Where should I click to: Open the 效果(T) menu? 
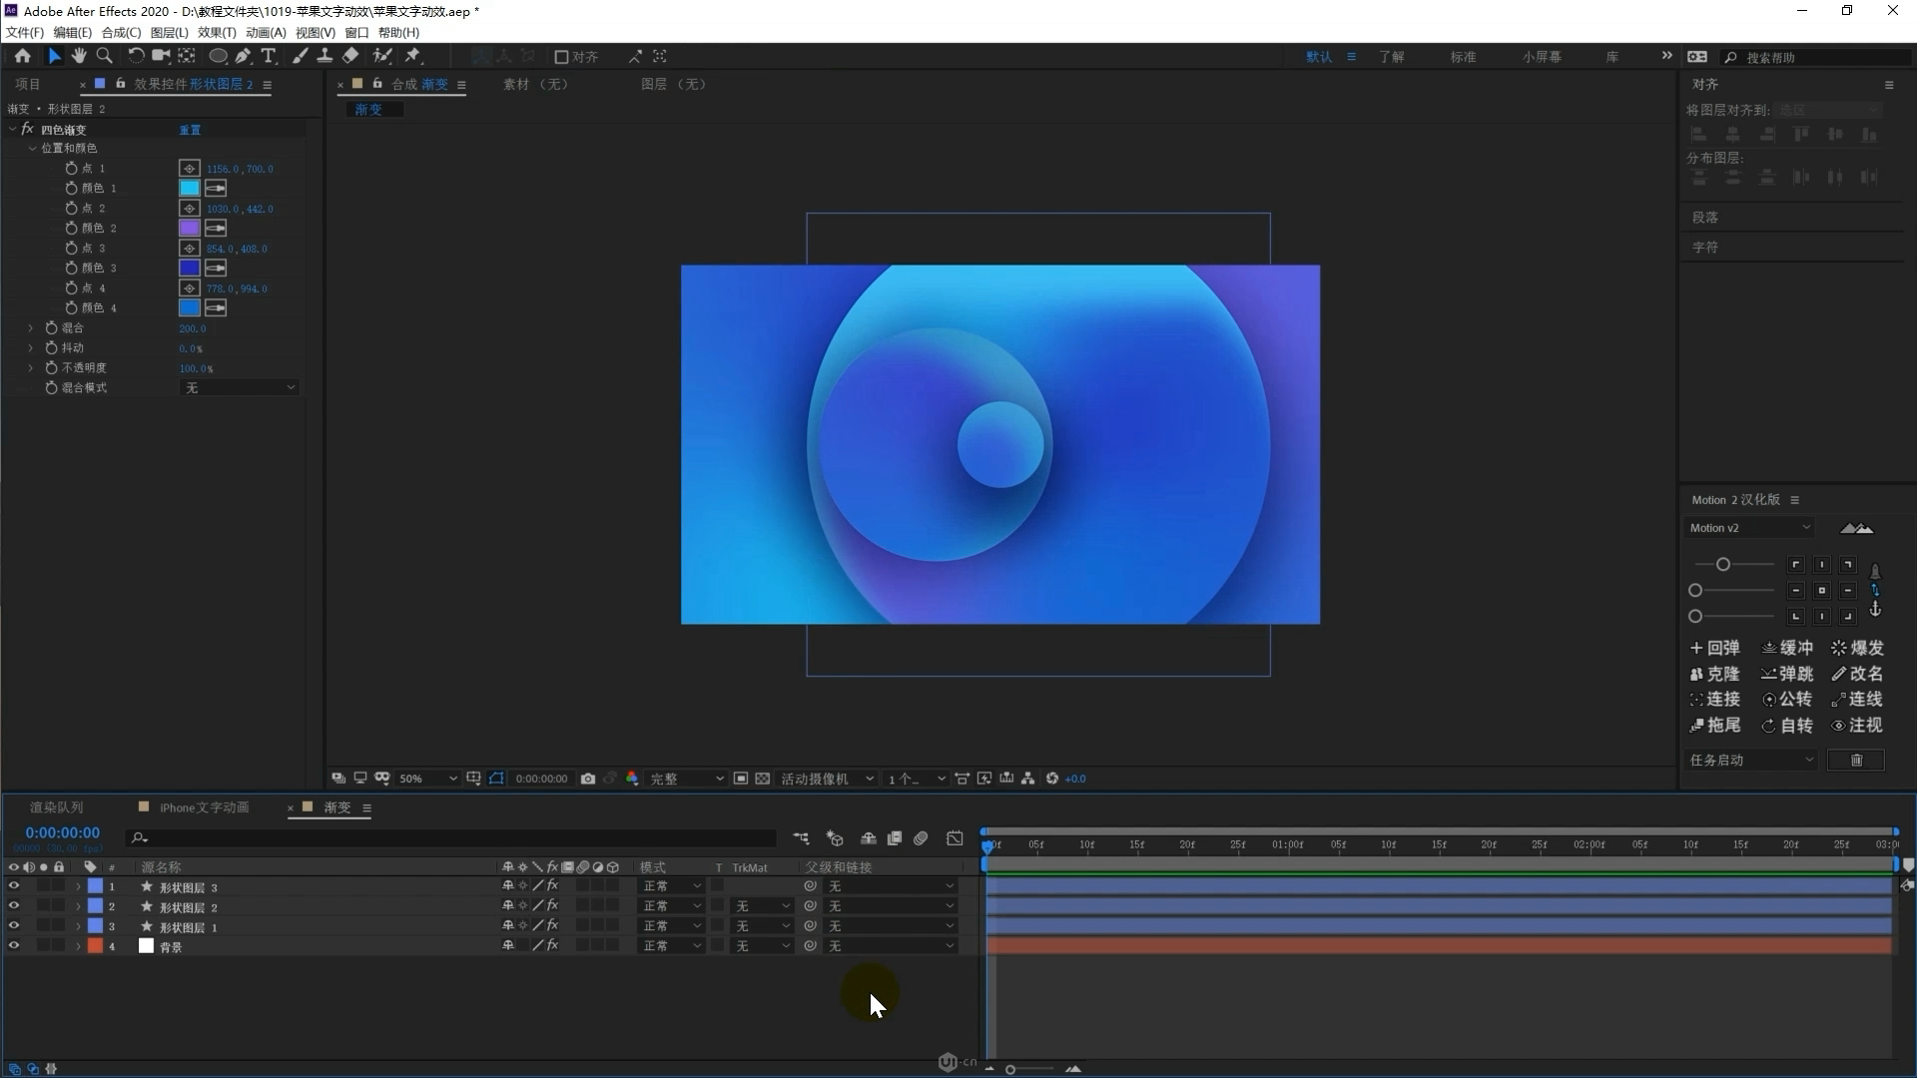point(216,32)
